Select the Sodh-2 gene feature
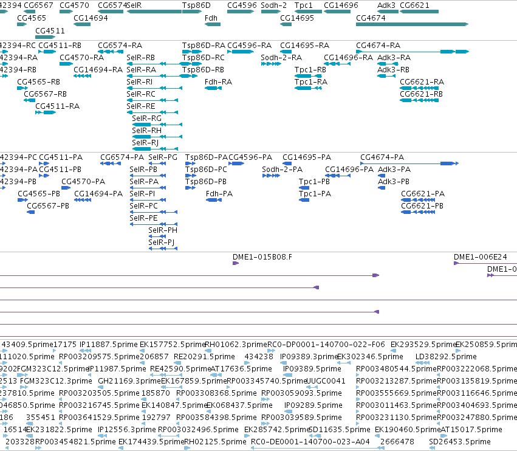 coord(271,12)
